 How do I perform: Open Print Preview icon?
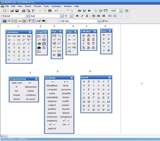click(28, 11)
